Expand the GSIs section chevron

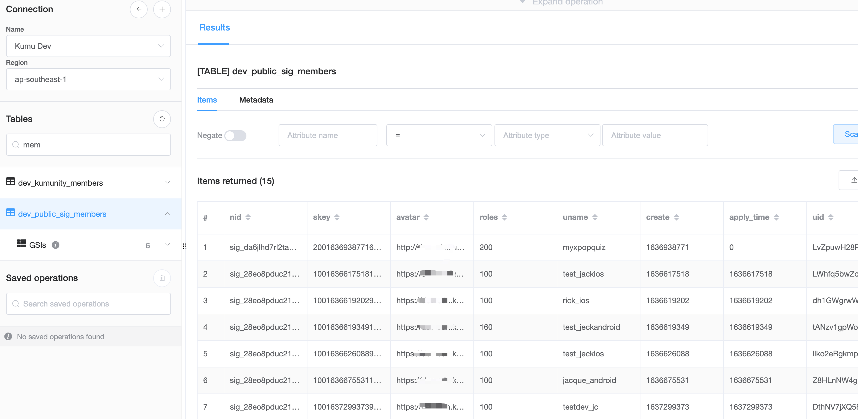click(168, 244)
